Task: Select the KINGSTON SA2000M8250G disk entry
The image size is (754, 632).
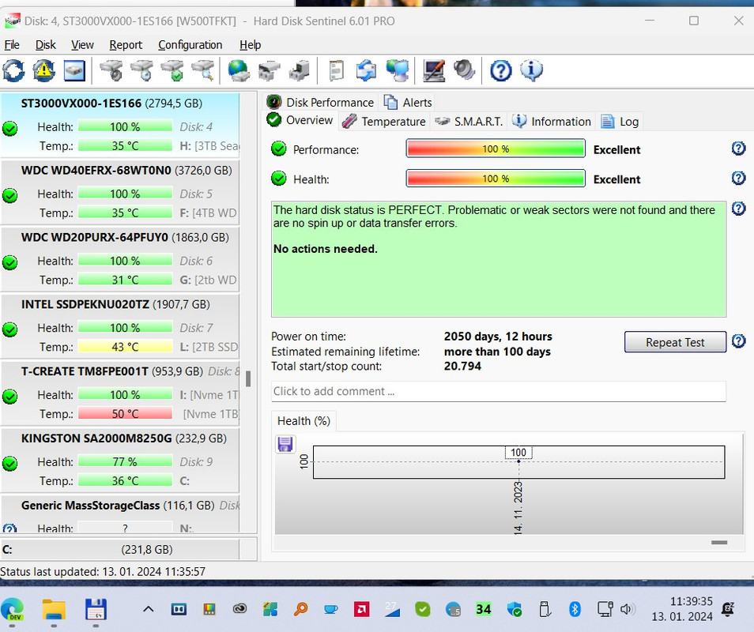Action: coord(119,460)
